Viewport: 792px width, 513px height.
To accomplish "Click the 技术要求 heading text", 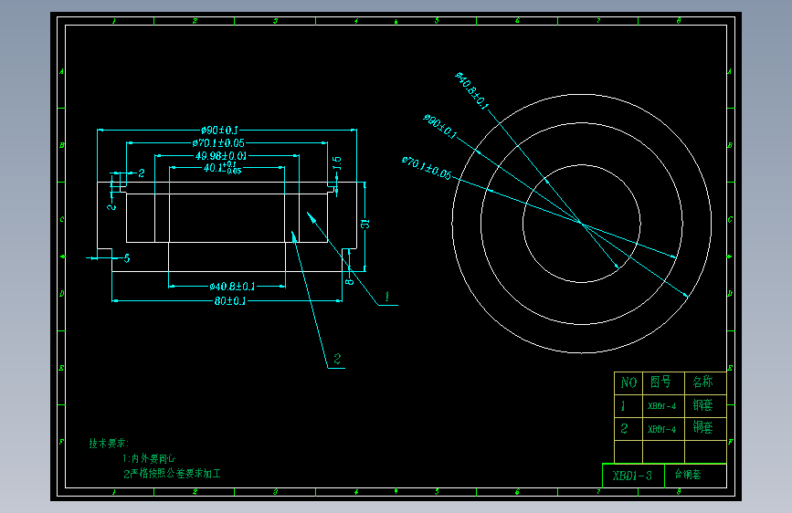I will (x=109, y=444).
